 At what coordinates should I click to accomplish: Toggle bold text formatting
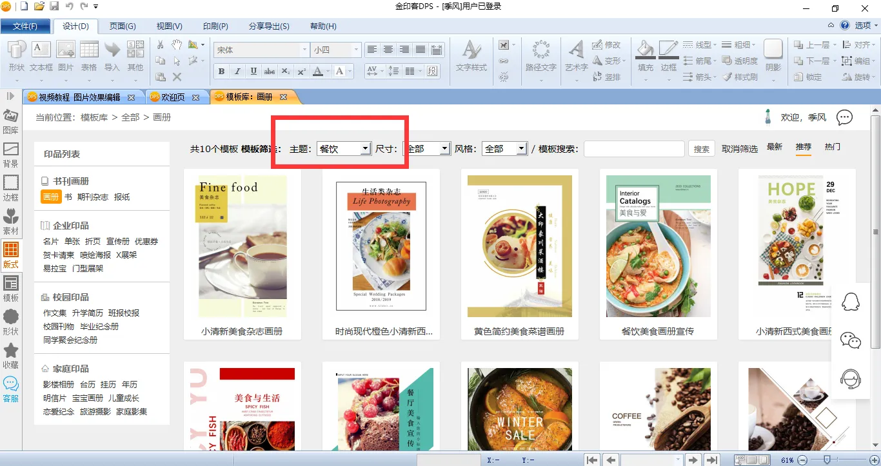click(x=221, y=71)
